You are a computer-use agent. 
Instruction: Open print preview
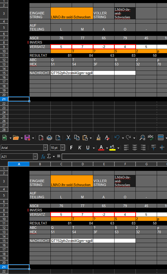(x=58, y=138)
